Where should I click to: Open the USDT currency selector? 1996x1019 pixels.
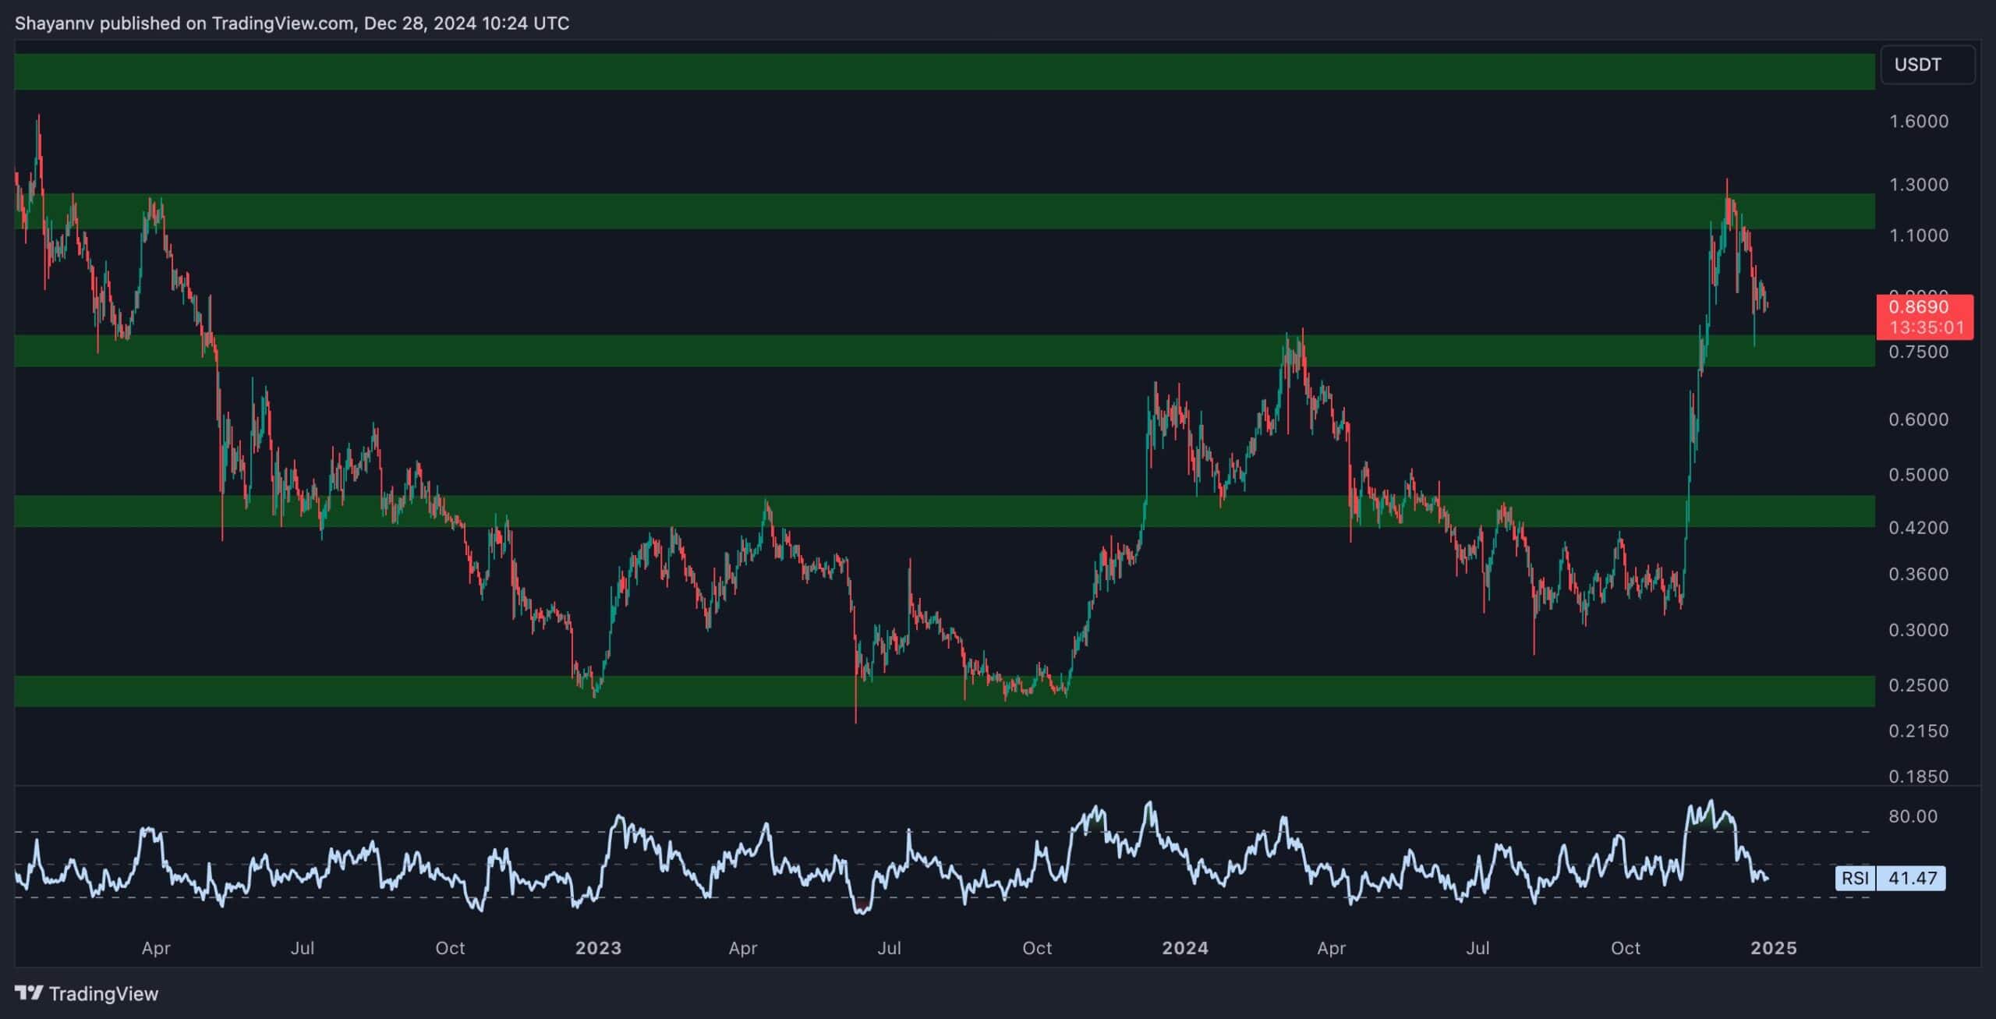point(1927,65)
